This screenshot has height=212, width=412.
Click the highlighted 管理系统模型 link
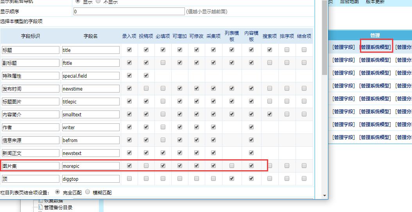pos(375,47)
